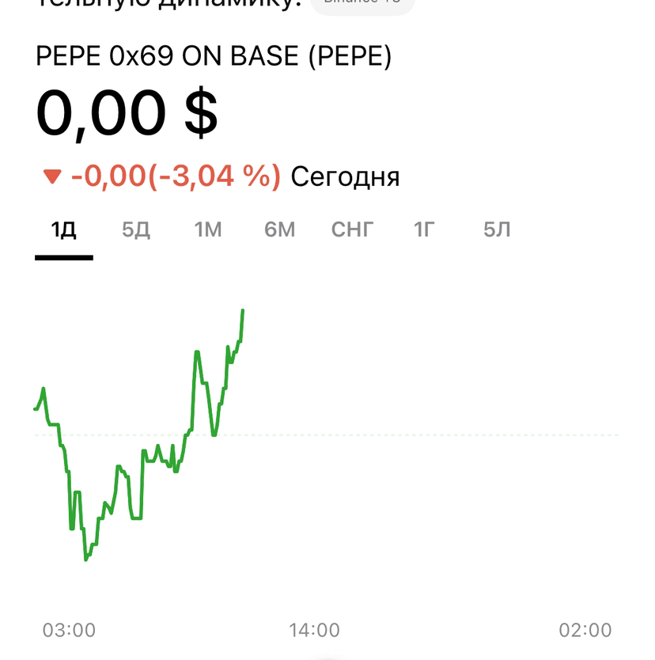Tap the dotted previous-close baseline

pos(435,434)
